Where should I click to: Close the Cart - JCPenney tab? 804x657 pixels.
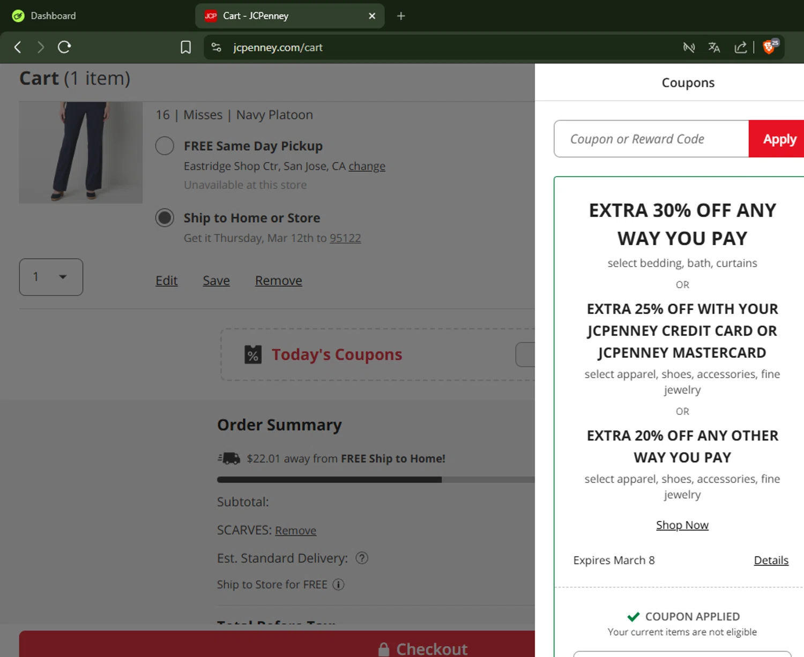click(x=372, y=16)
